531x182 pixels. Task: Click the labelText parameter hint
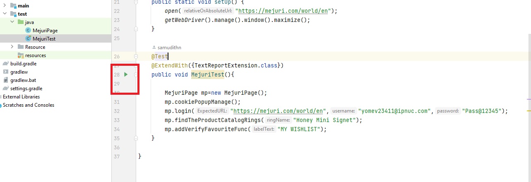[264, 129]
